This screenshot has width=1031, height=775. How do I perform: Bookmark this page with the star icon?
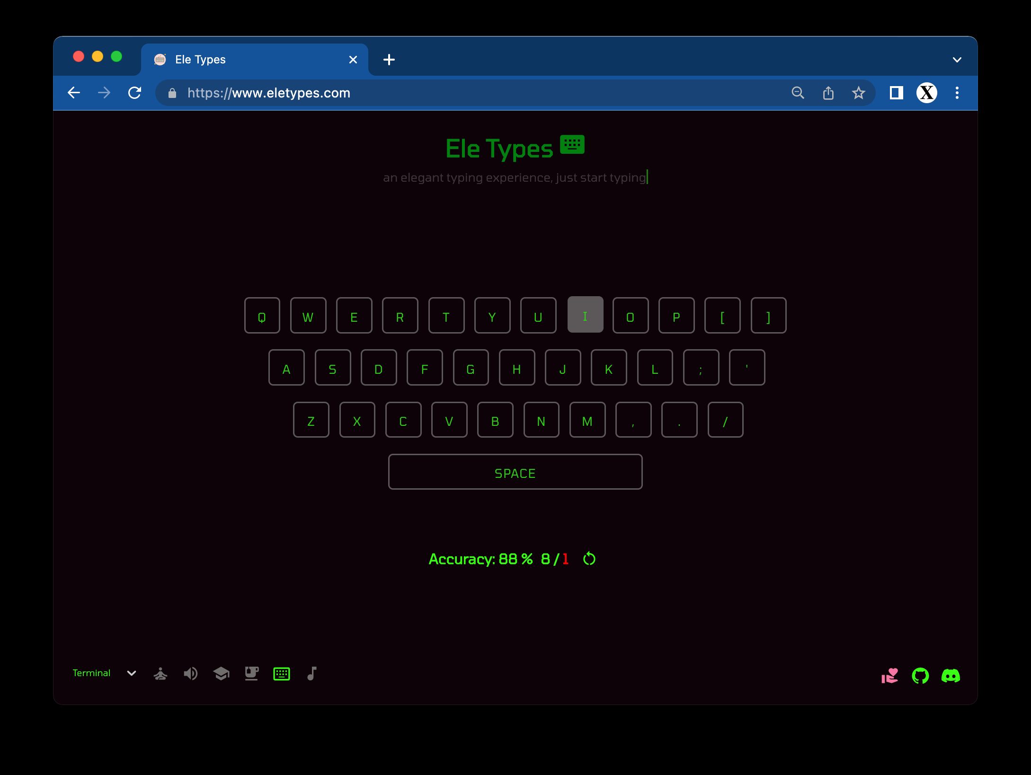click(858, 93)
